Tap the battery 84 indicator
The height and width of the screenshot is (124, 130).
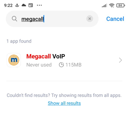121,5
